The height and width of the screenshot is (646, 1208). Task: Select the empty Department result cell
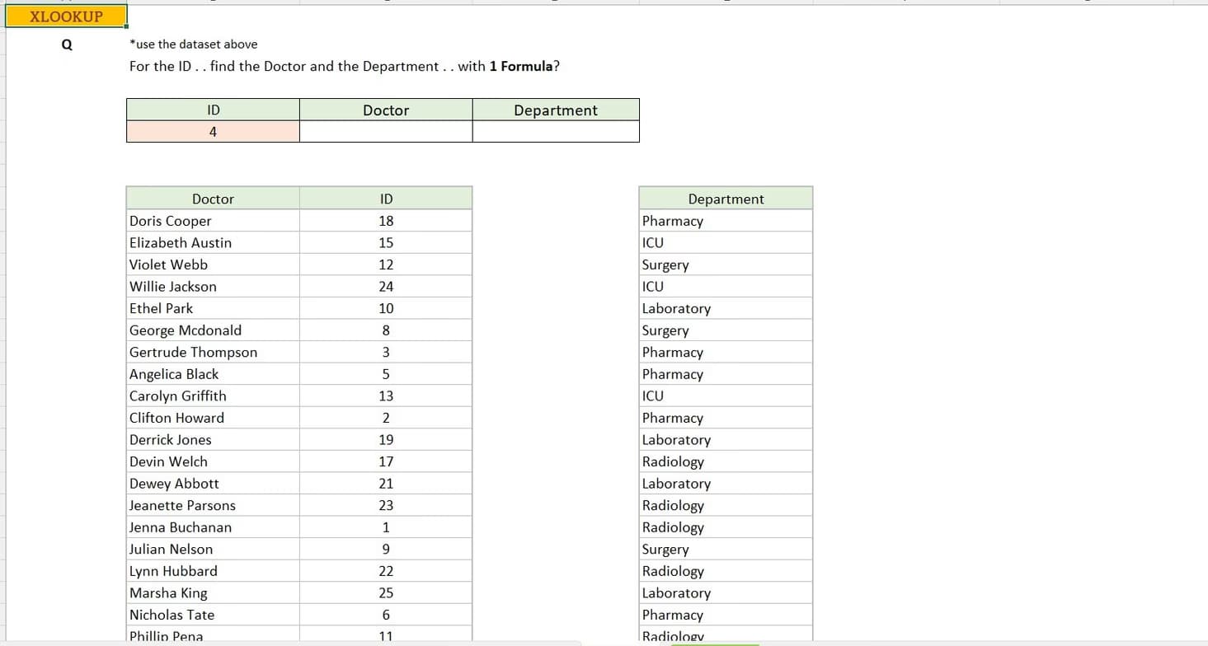tap(555, 132)
